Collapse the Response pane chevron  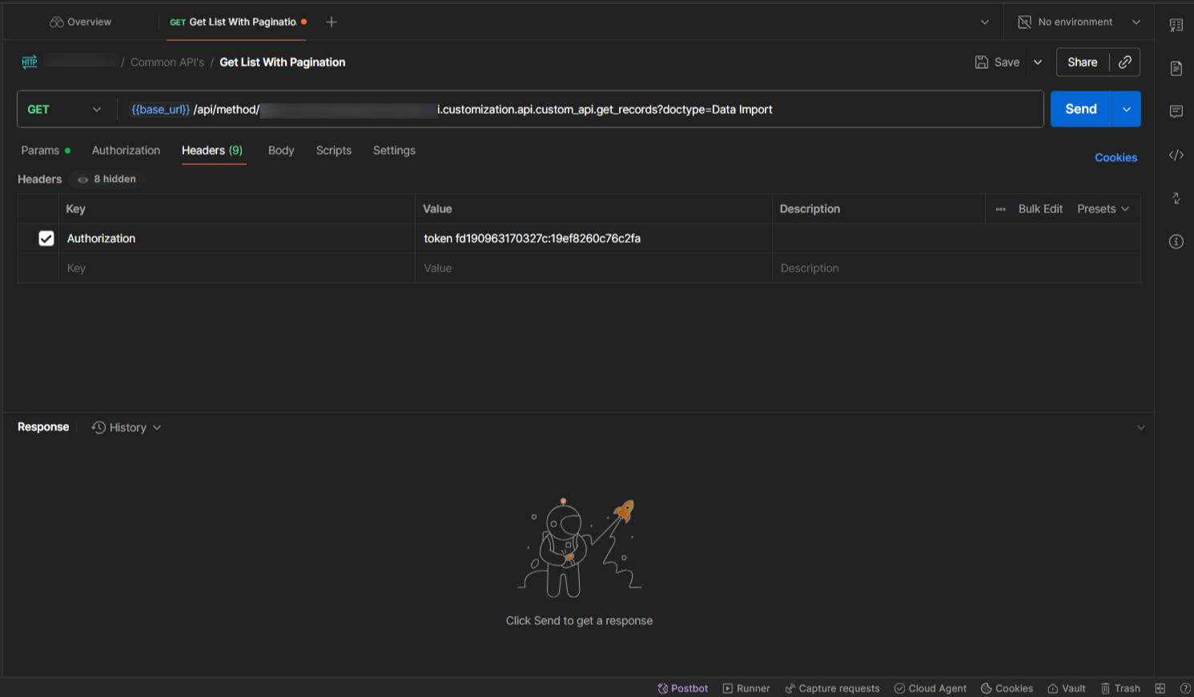[x=1140, y=428]
